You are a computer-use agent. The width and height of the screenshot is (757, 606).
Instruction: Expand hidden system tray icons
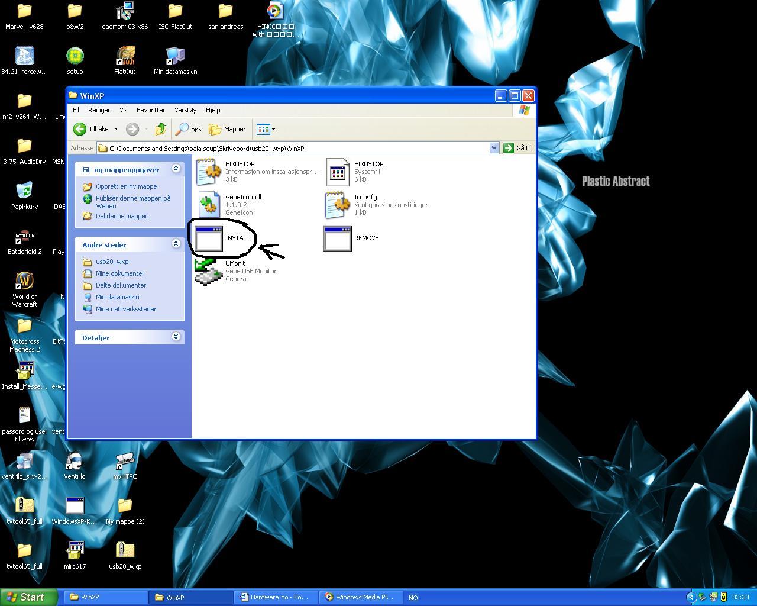(x=691, y=597)
